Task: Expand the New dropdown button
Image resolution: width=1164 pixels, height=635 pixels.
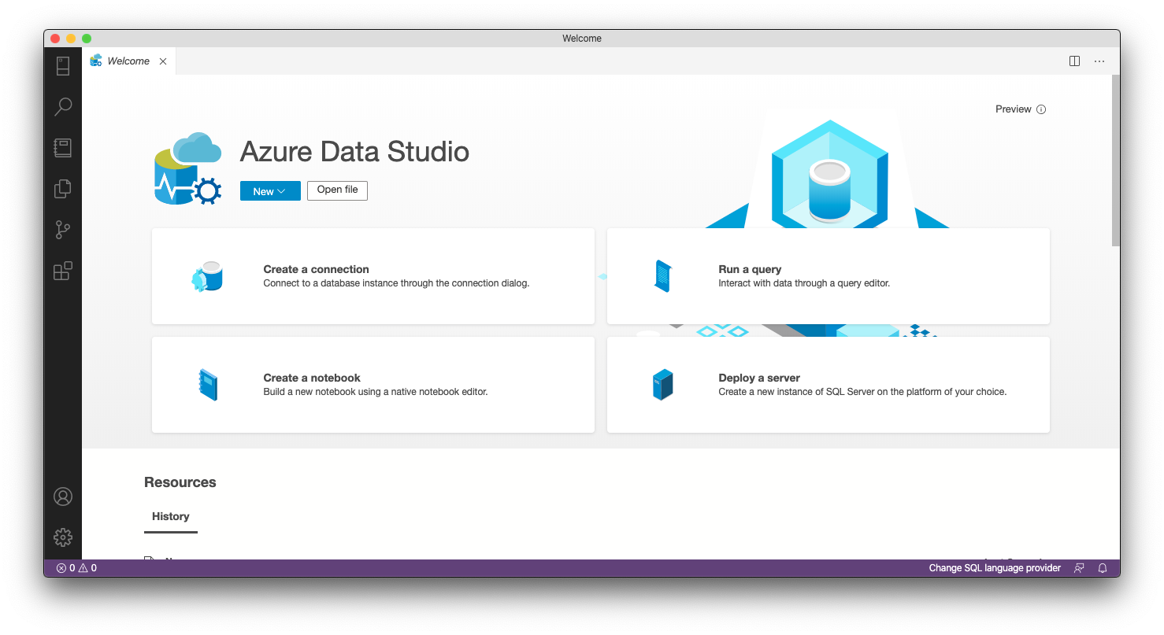Action: click(x=270, y=191)
